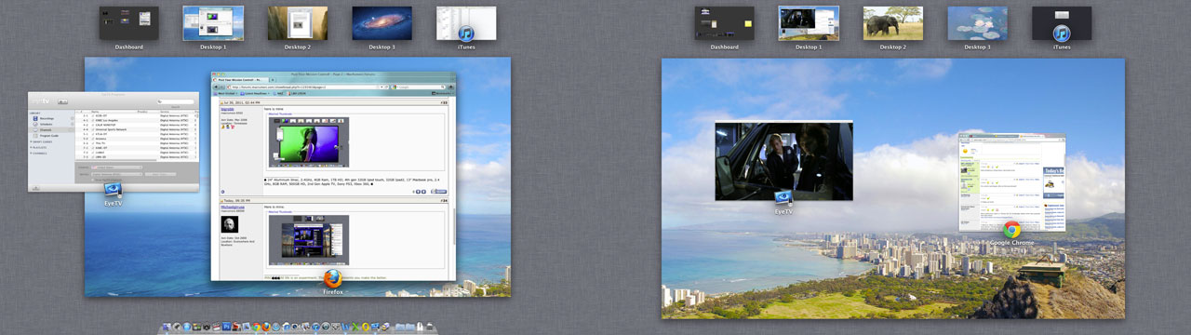Open iTunes from the Dock

[x=315, y=327]
